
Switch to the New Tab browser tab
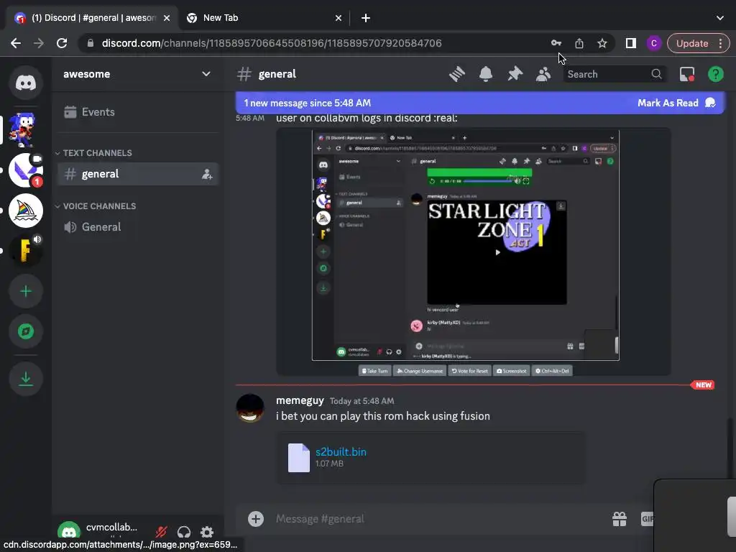click(x=263, y=18)
